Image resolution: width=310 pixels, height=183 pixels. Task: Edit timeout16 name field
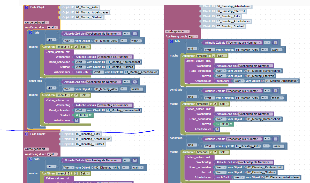tap(63, 173)
